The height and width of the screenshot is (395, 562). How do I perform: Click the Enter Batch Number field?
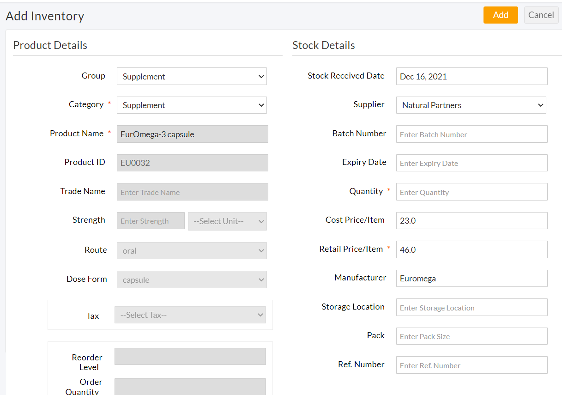point(471,134)
